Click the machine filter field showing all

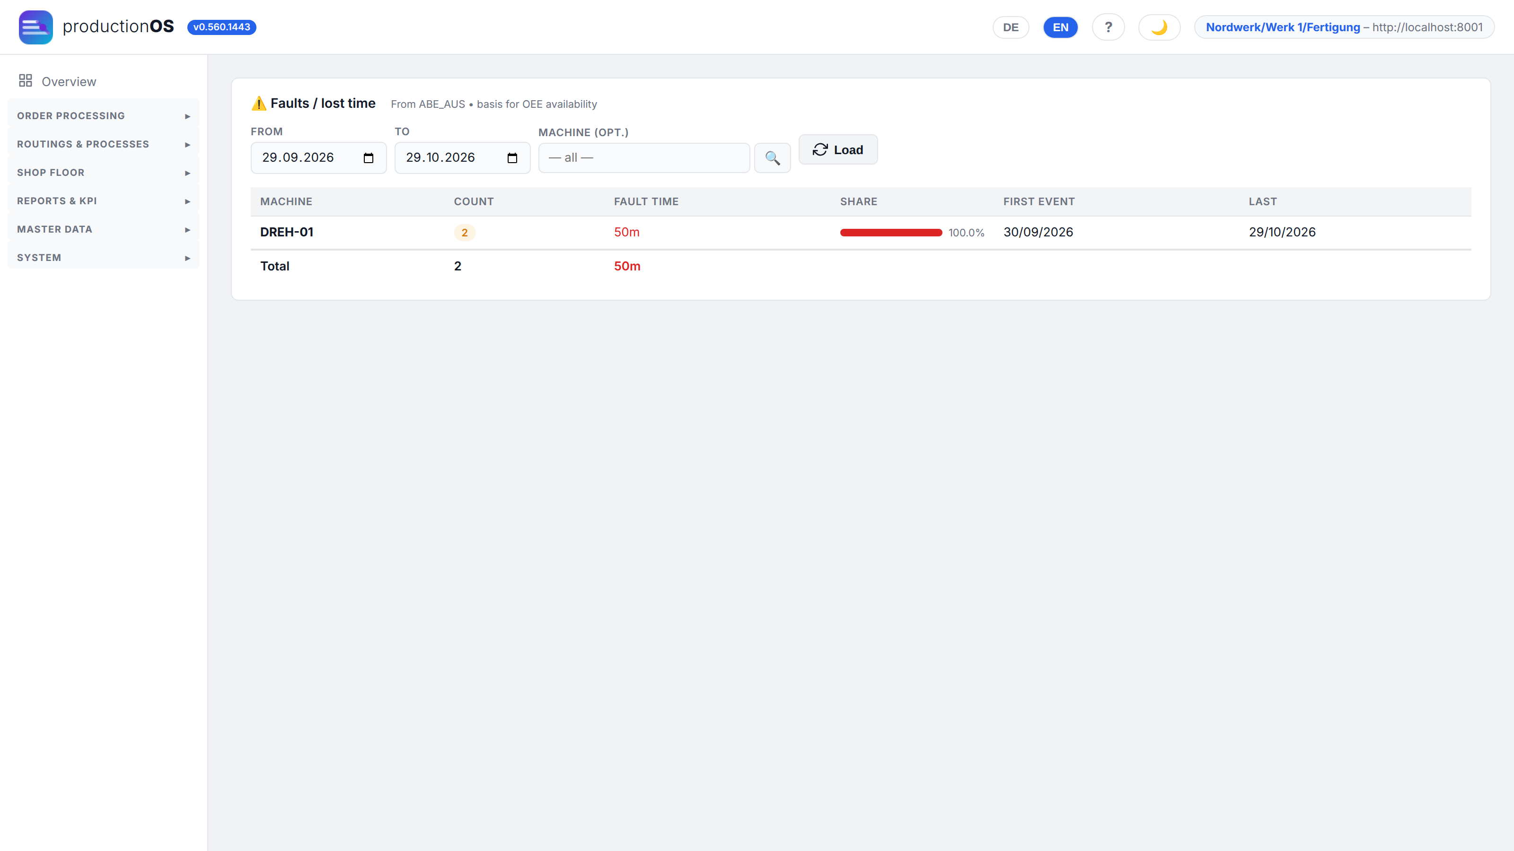(644, 158)
